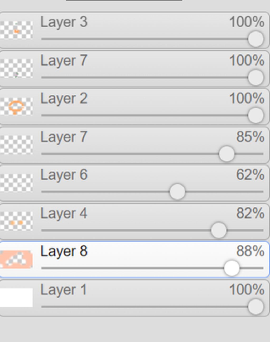Viewport: 270px width, 342px height.
Task: Click the Layer 6 thumbnail preview
Action: coord(16,183)
